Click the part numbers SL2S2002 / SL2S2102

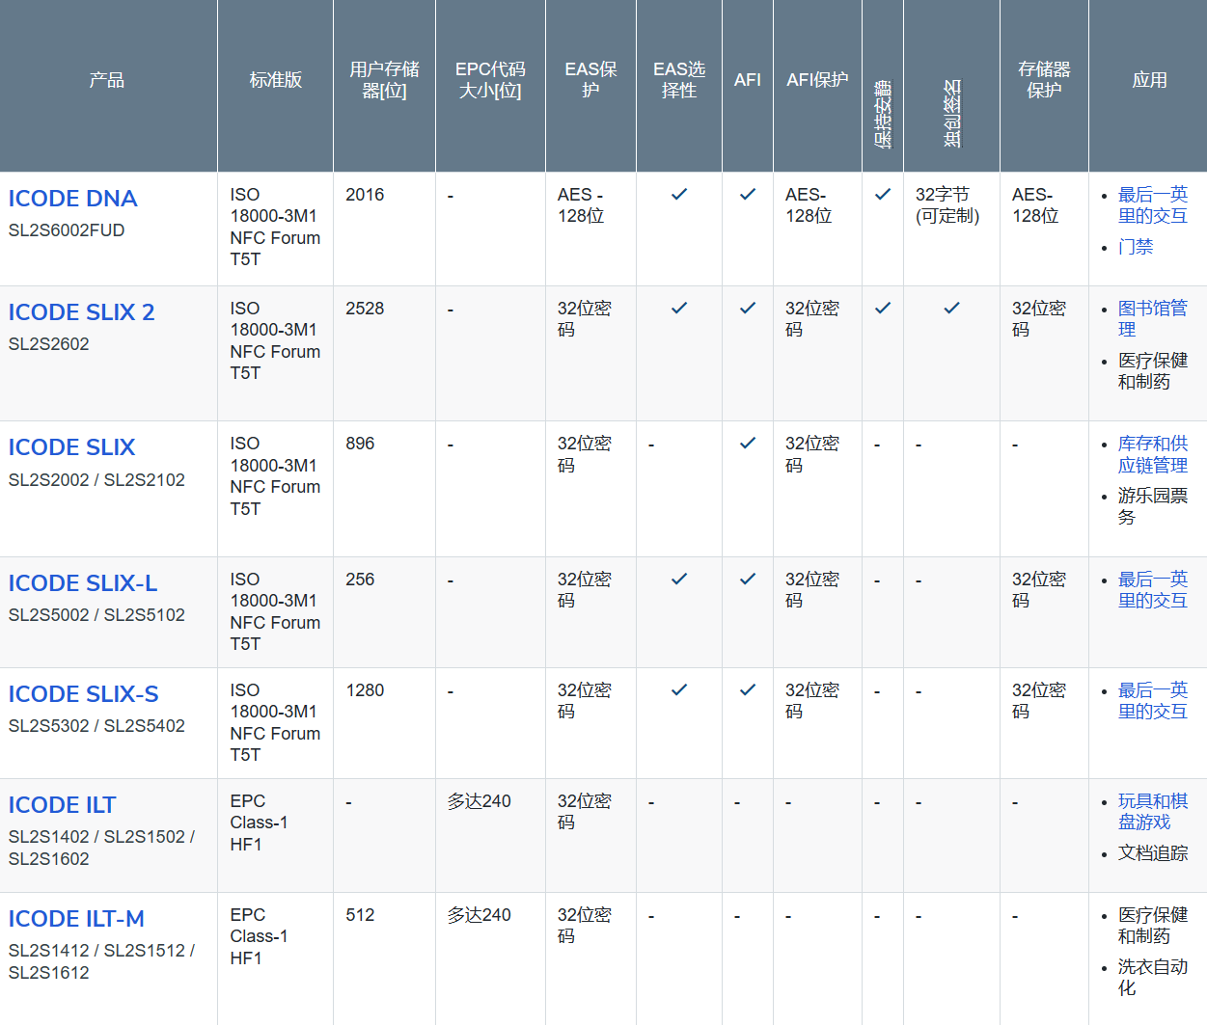click(x=96, y=480)
